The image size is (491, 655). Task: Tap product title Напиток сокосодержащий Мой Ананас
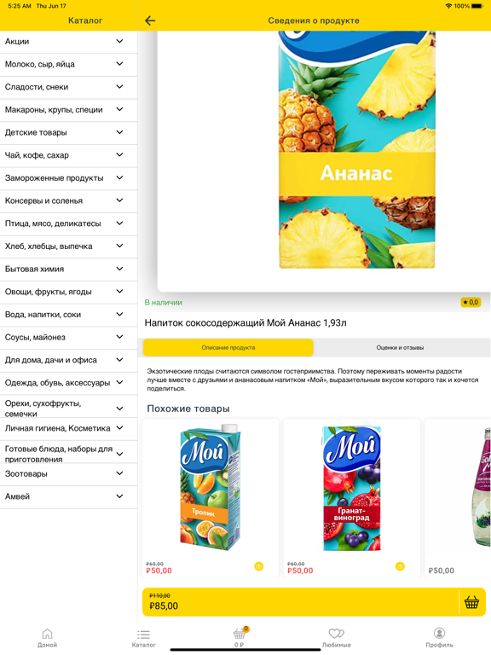coord(245,323)
